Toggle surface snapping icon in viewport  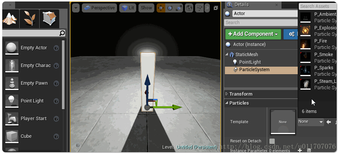(x=199, y=8)
